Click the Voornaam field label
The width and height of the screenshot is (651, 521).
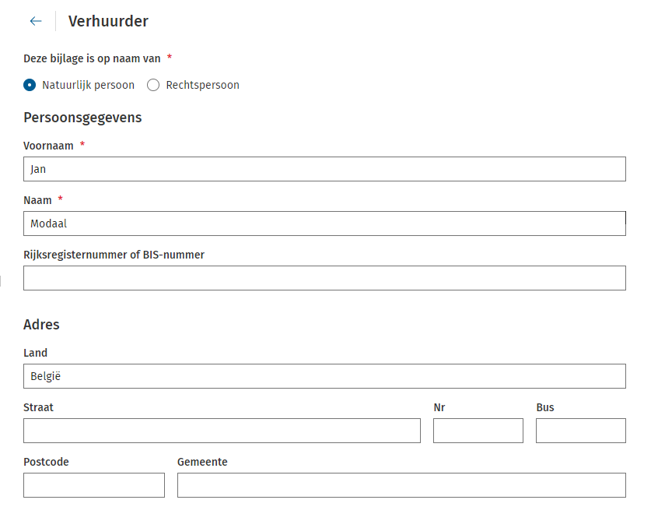[x=48, y=146]
